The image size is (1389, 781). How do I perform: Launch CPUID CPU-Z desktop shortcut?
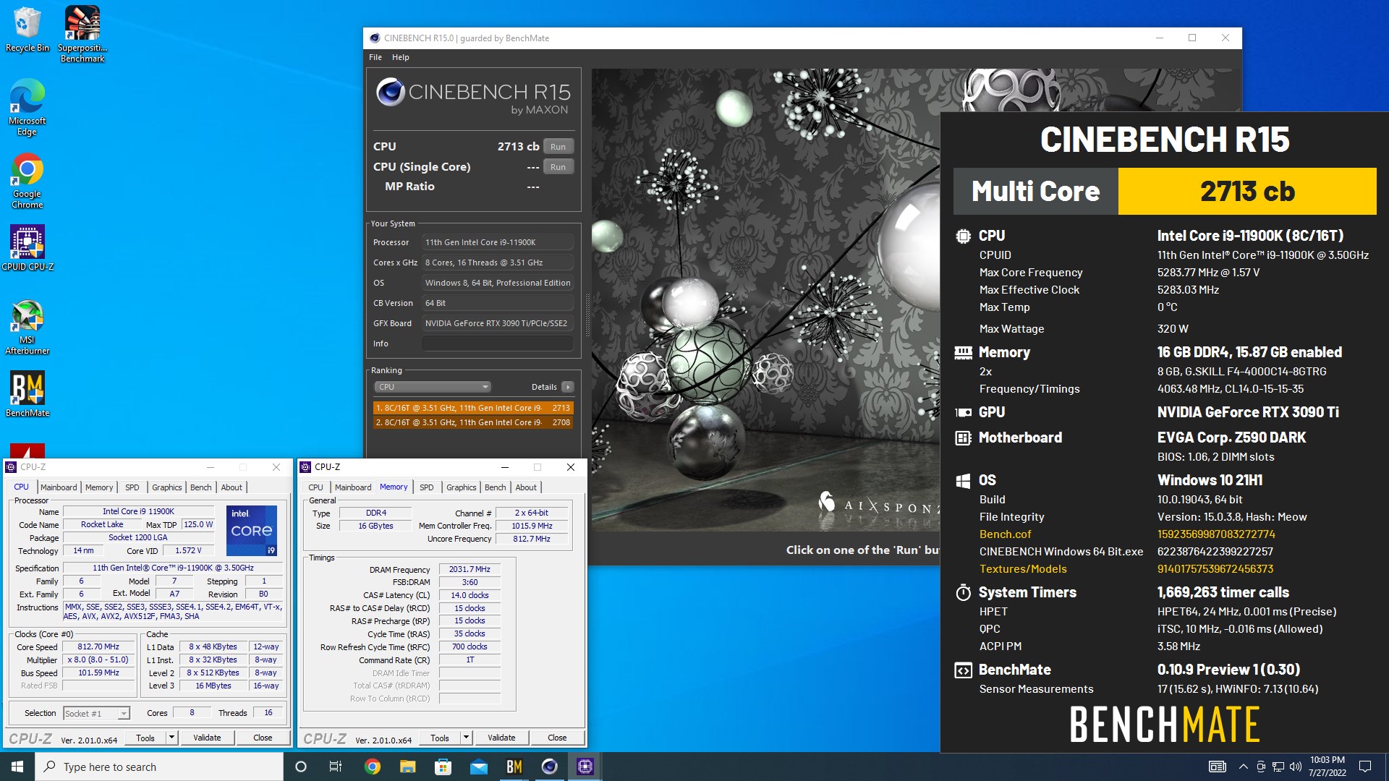tap(27, 248)
